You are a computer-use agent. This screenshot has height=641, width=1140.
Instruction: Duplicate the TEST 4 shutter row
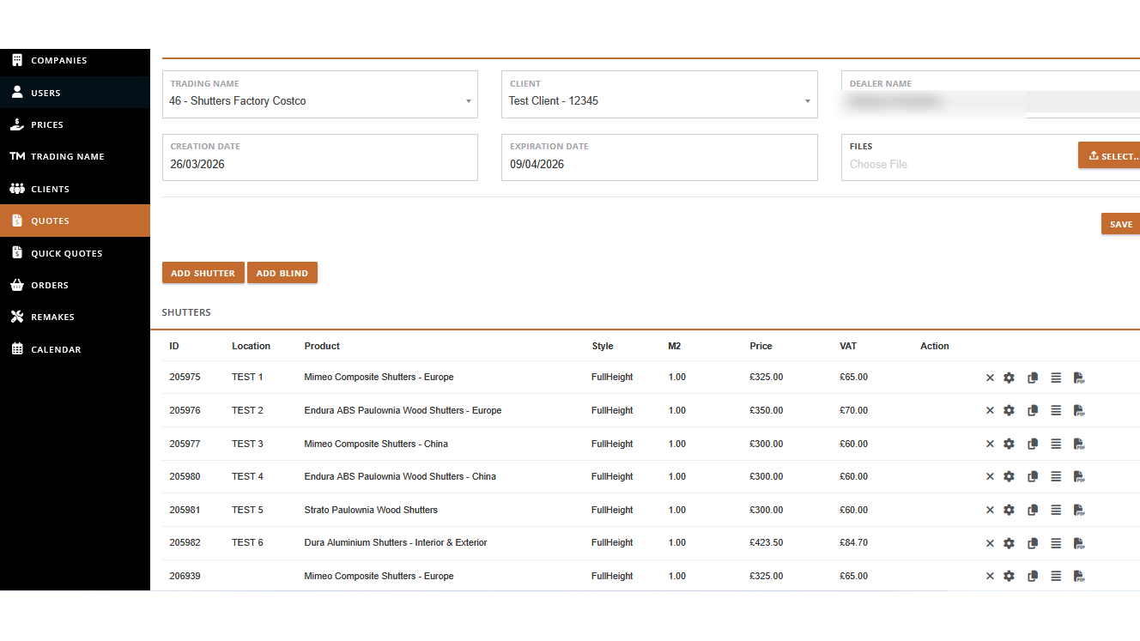(1033, 477)
